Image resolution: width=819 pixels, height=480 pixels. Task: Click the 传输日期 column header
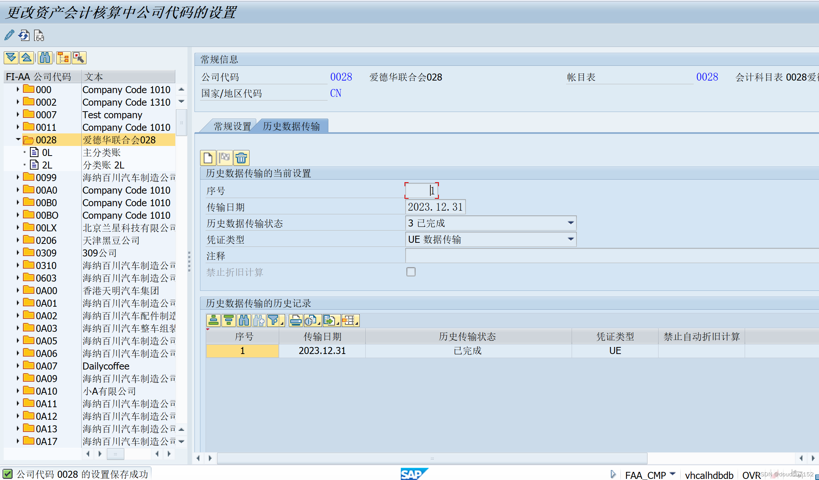(x=322, y=337)
